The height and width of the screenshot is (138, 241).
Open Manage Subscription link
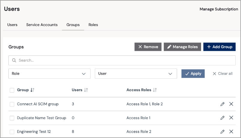tap(219, 9)
